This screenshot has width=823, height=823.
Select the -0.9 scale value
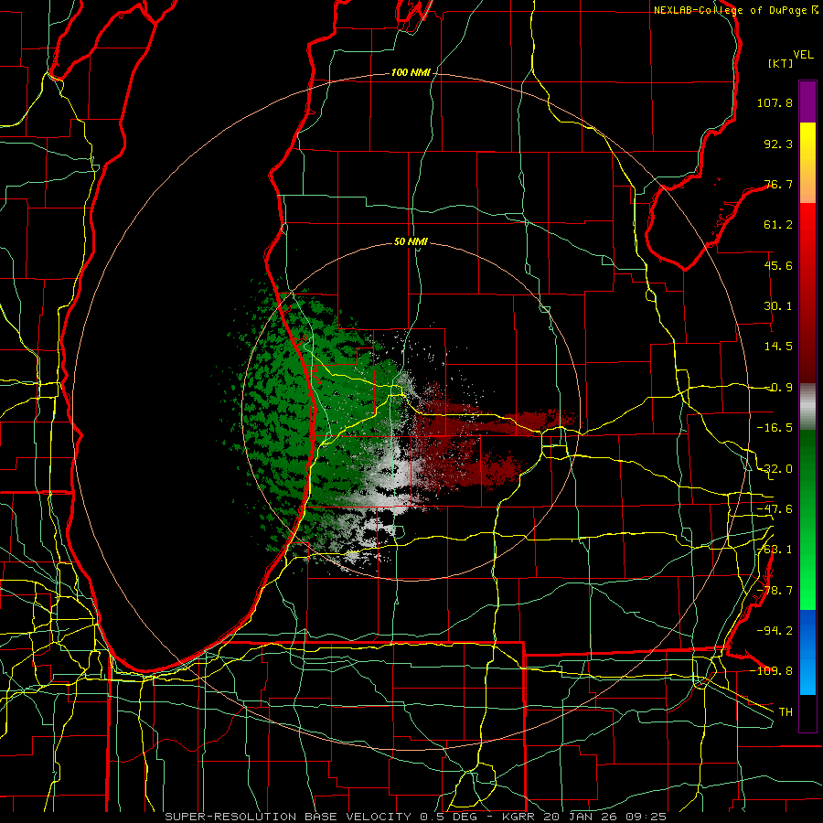point(778,388)
